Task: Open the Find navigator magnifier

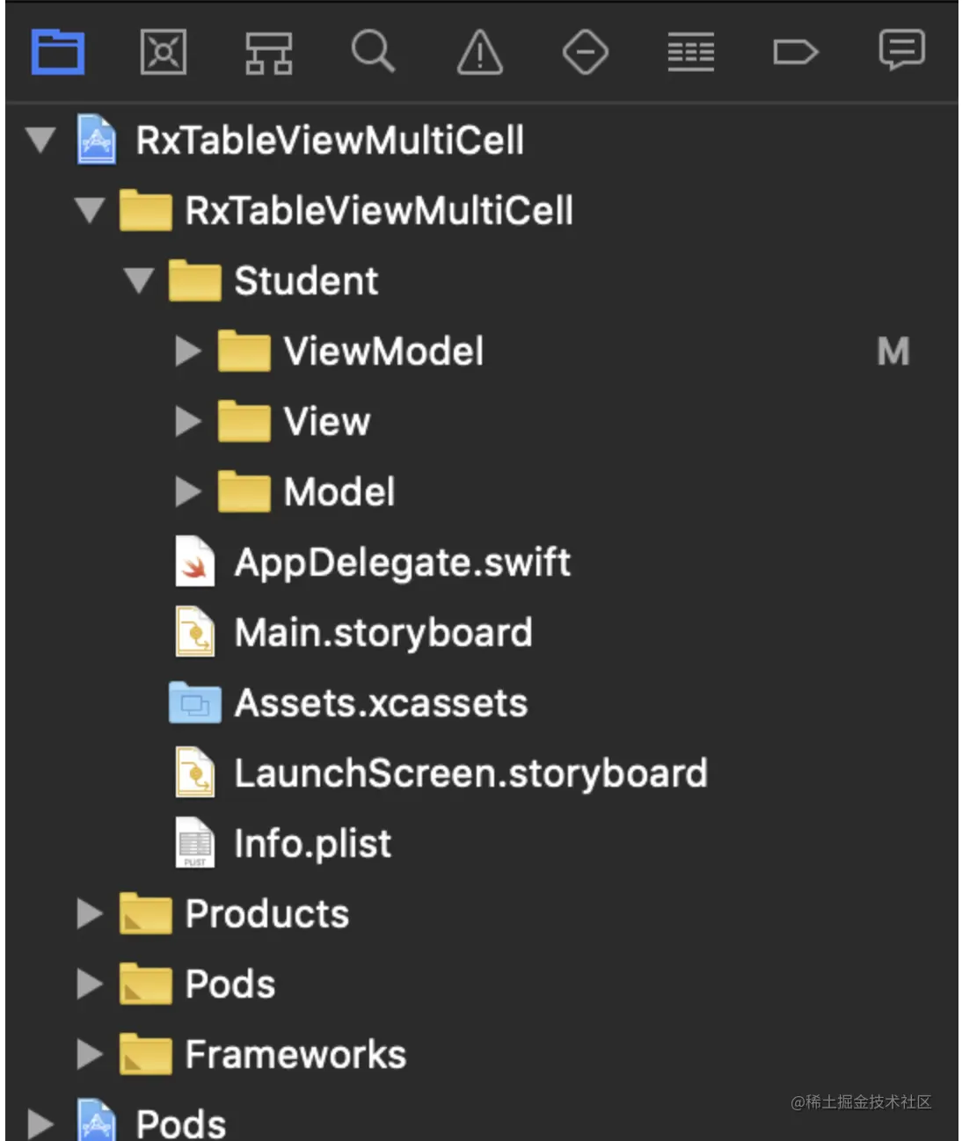Action: click(x=374, y=52)
